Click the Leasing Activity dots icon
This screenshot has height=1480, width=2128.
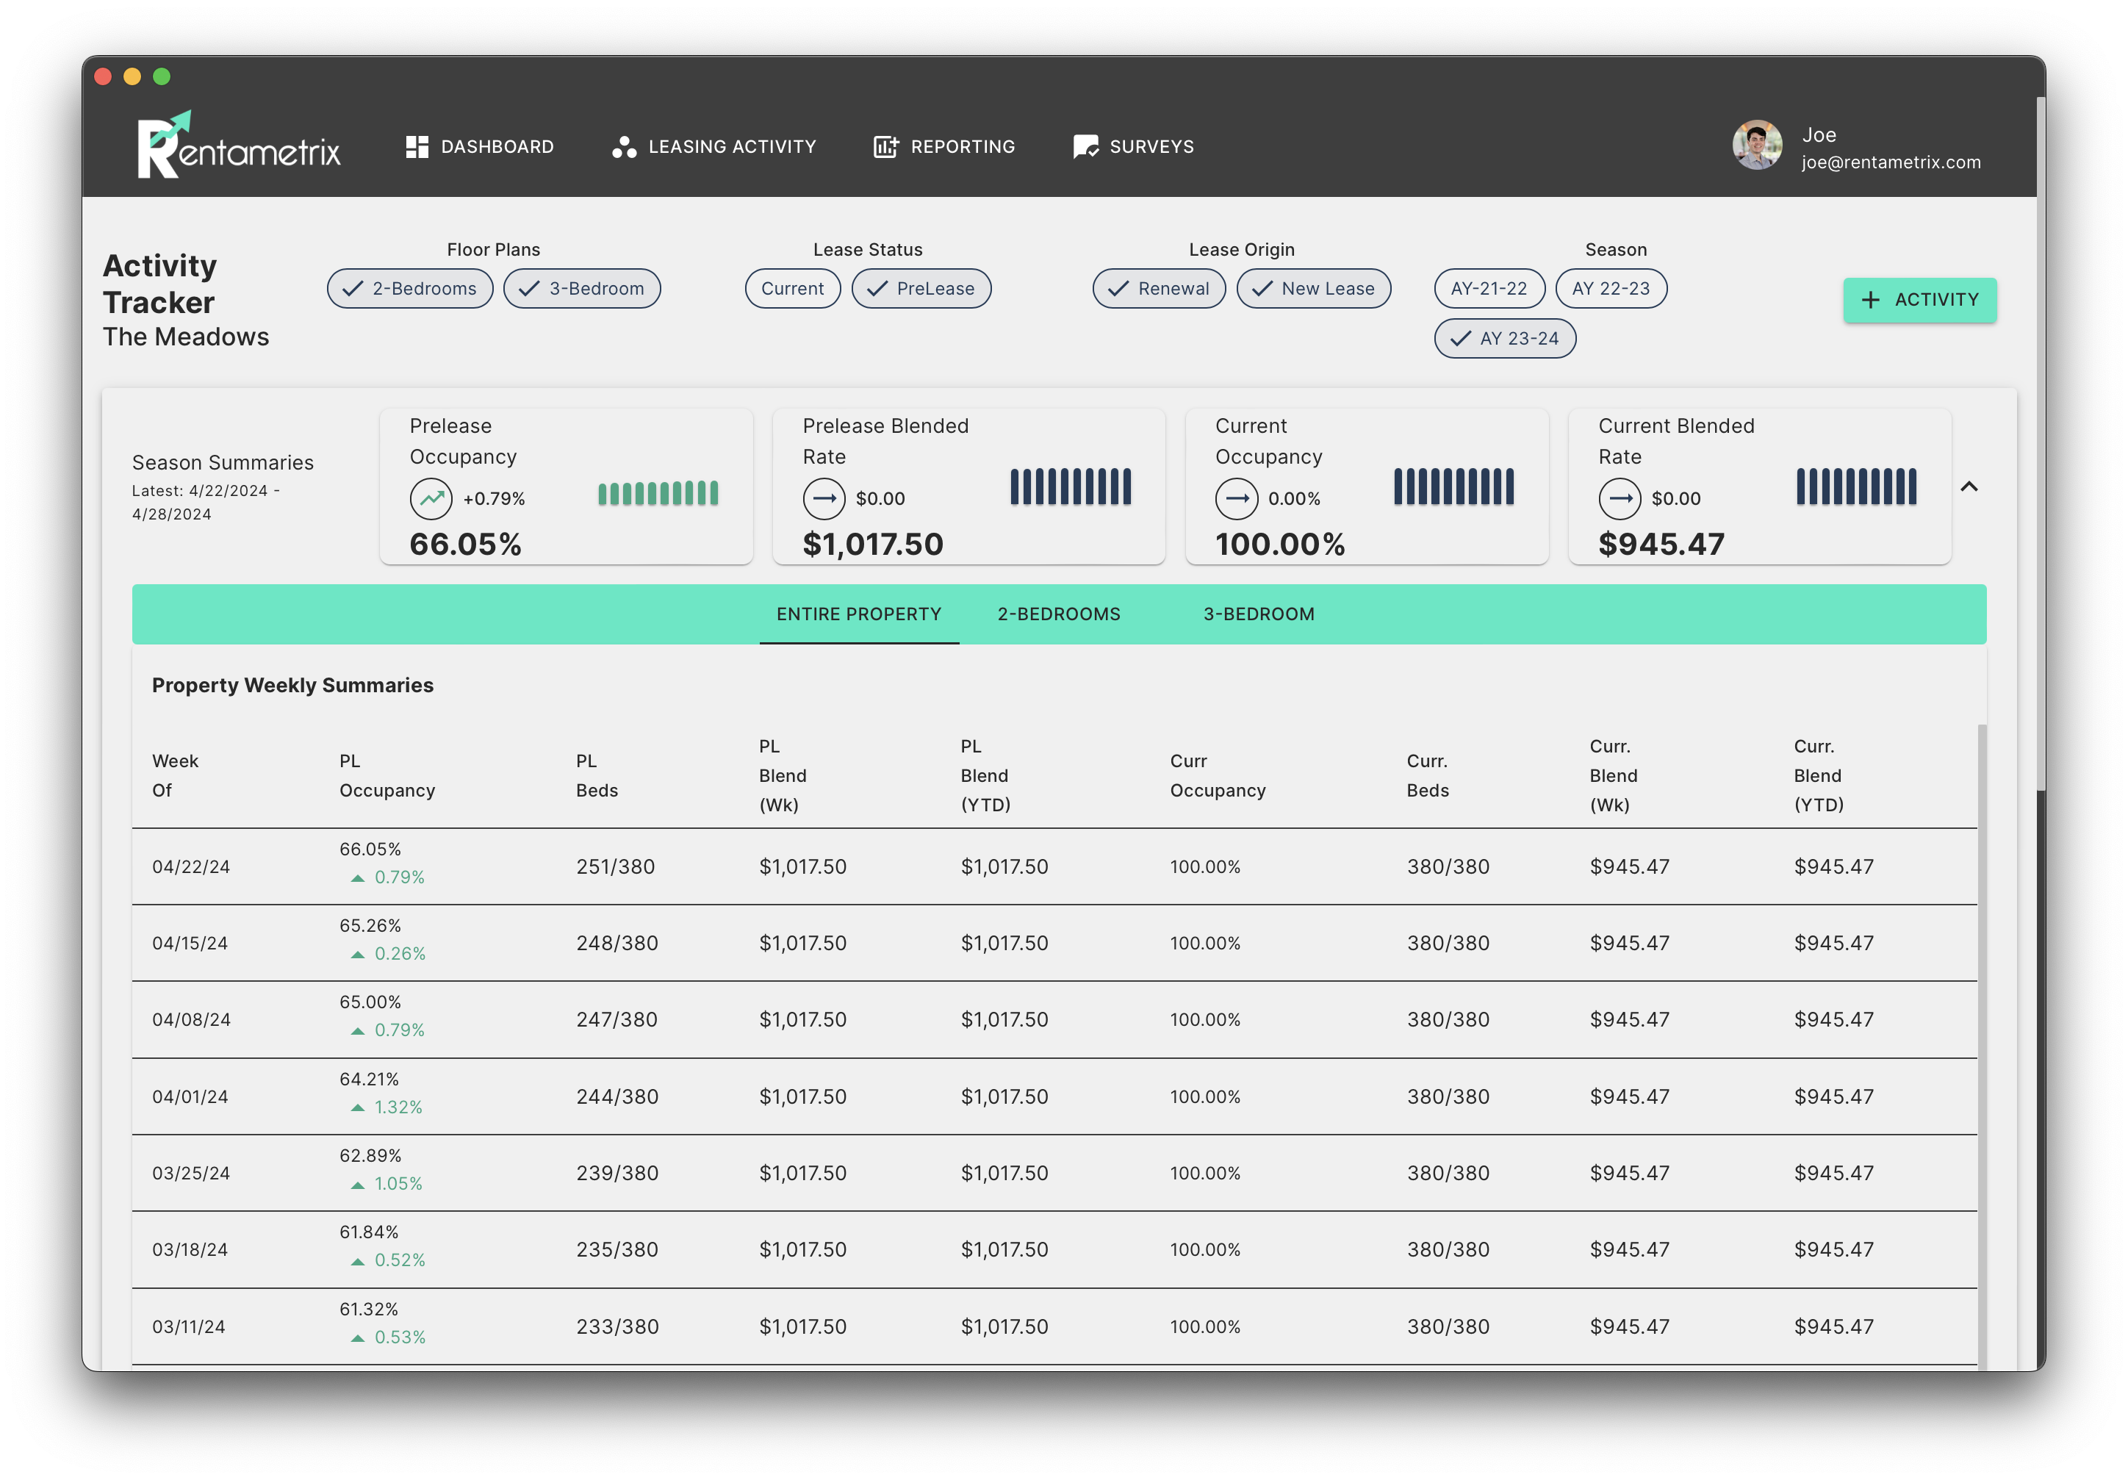[624, 146]
